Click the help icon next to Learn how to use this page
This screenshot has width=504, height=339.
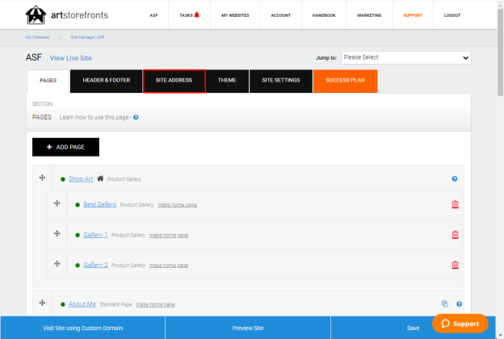(136, 117)
